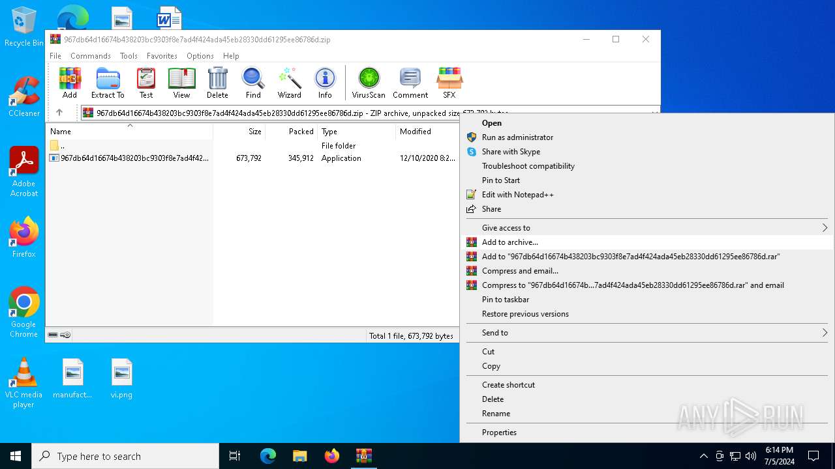
Task: Select the parent folder '..' row
Action: (253, 145)
